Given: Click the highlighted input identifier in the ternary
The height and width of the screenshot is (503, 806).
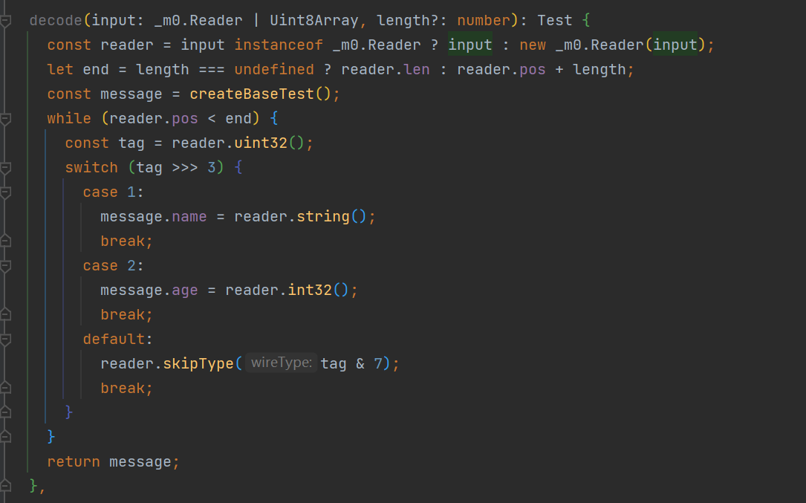Looking at the screenshot, I should click(469, 45).
